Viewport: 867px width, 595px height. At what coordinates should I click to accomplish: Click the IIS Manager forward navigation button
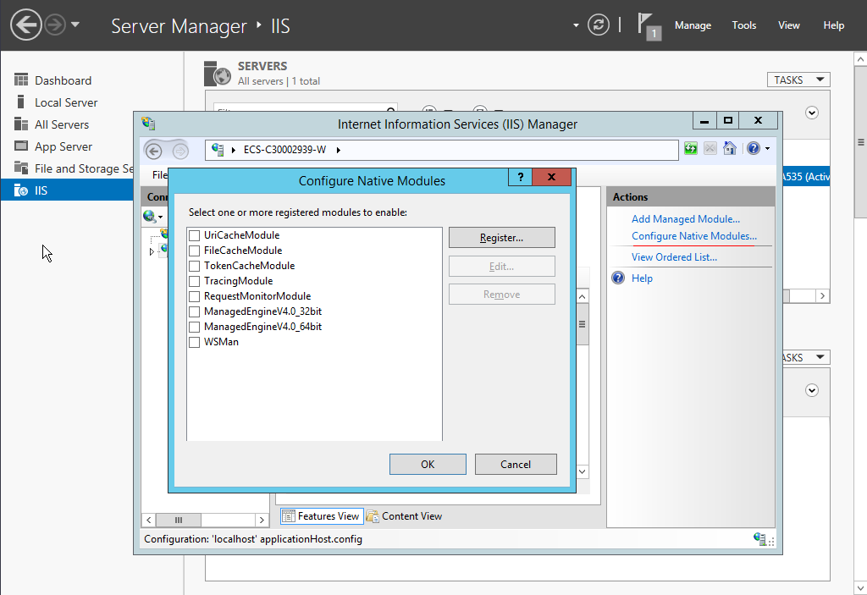pos(180,151)
